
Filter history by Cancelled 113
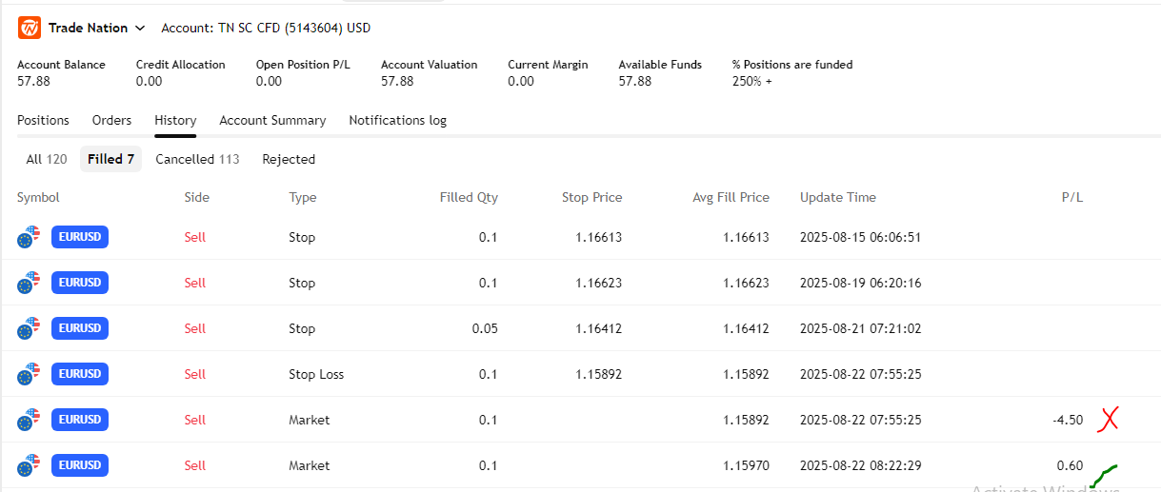coord(197,159)
